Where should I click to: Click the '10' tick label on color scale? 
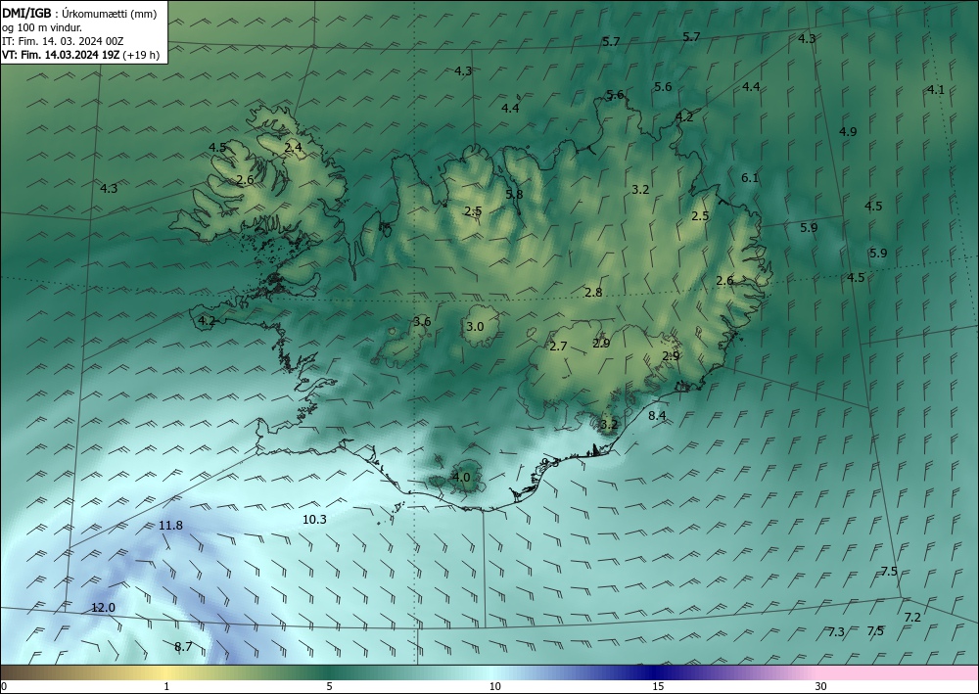pyautogui.click(x=494, y=687)
